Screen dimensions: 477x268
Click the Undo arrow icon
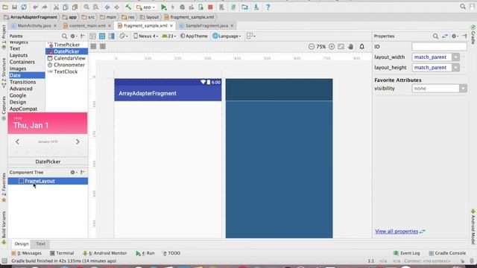35,7
